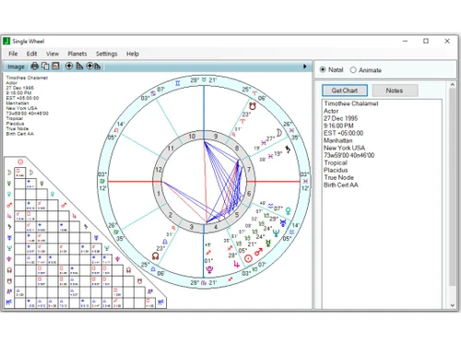The image size is (461, 346).
Task: Click the Jupiter row label in the aspect grid
Action: click(9, 216)
